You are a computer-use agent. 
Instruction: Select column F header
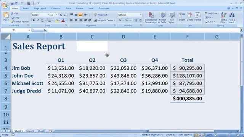pyautogui.click(x=187, y=37)
